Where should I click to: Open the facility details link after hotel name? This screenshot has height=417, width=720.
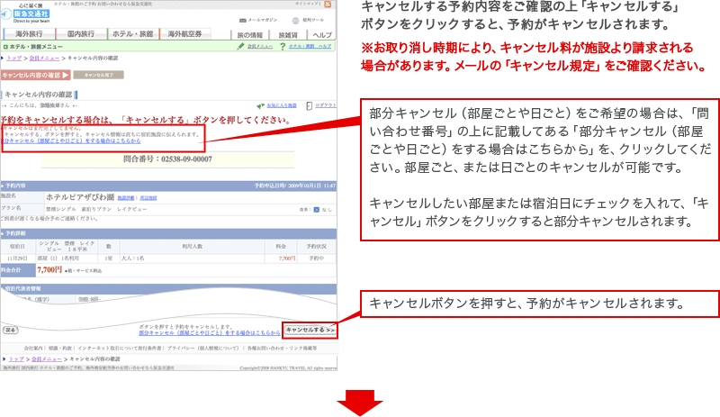[126, 198]
